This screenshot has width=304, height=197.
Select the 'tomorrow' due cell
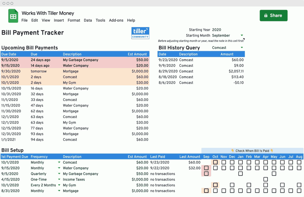pos(39,71)
